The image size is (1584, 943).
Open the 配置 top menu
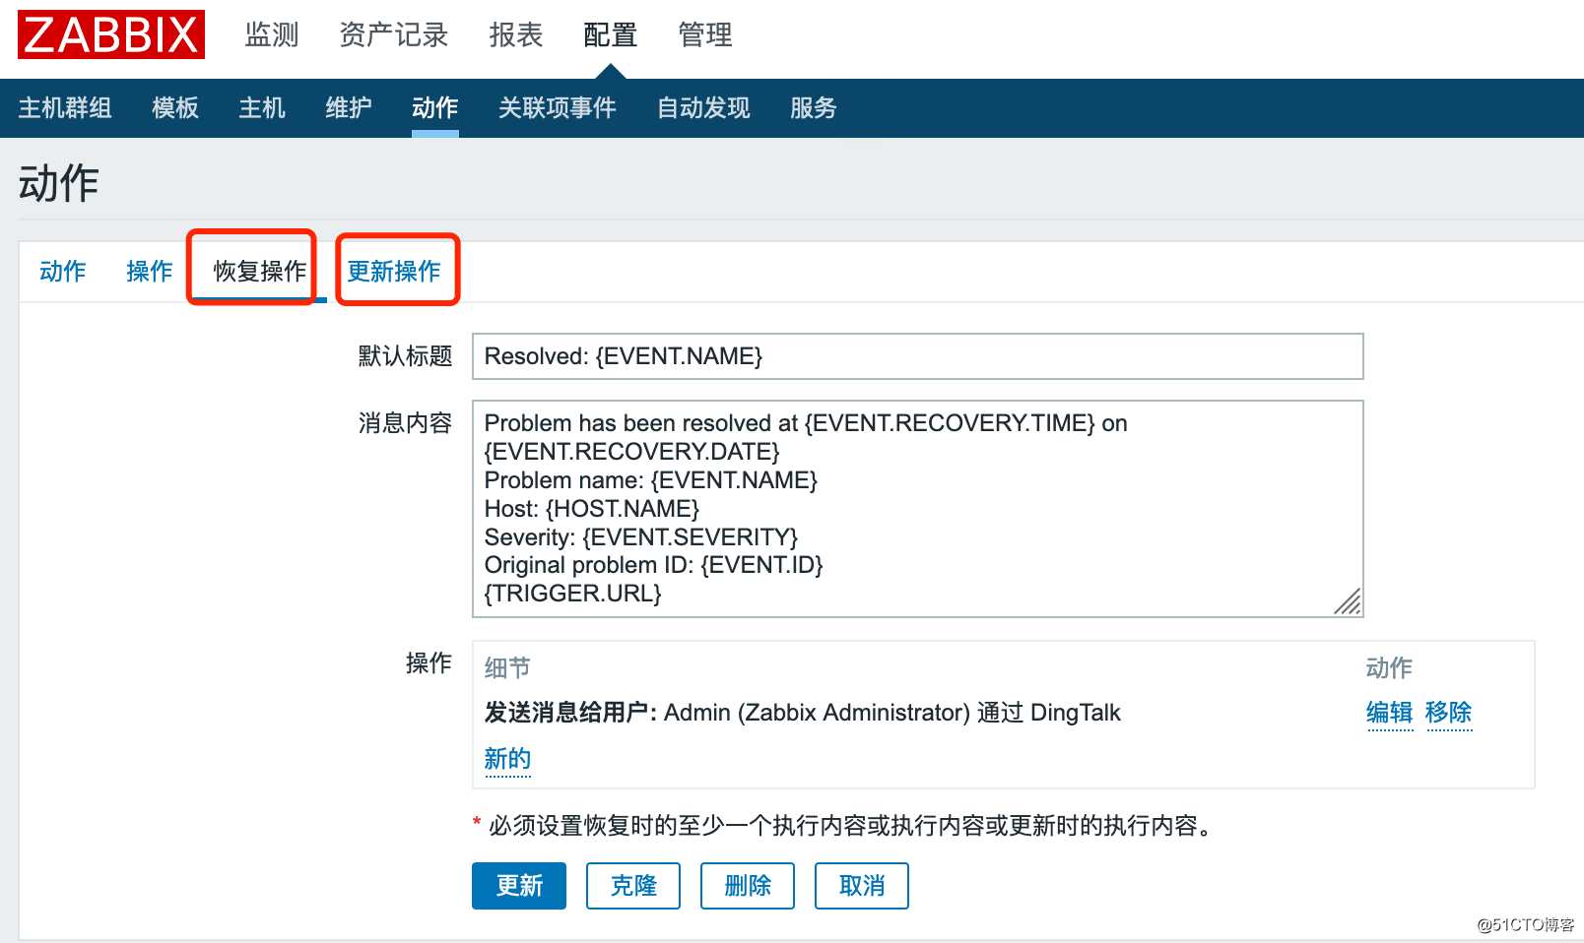tap(611, 35)
